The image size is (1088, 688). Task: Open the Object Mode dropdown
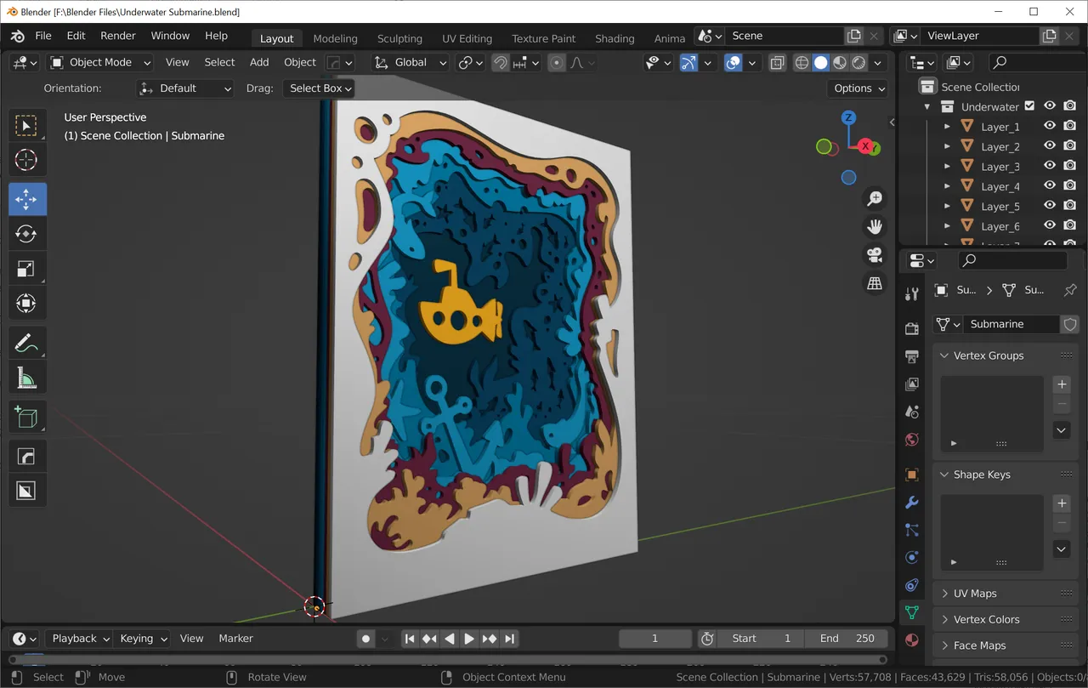100,62
